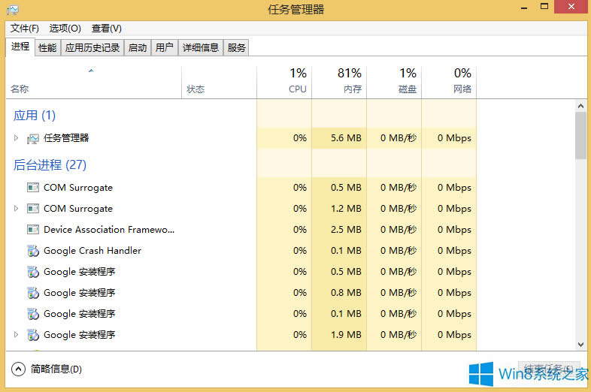Screen dimensions: 591x392
Task: Click the icon of the last Google 安装程序
Action: 32,335
